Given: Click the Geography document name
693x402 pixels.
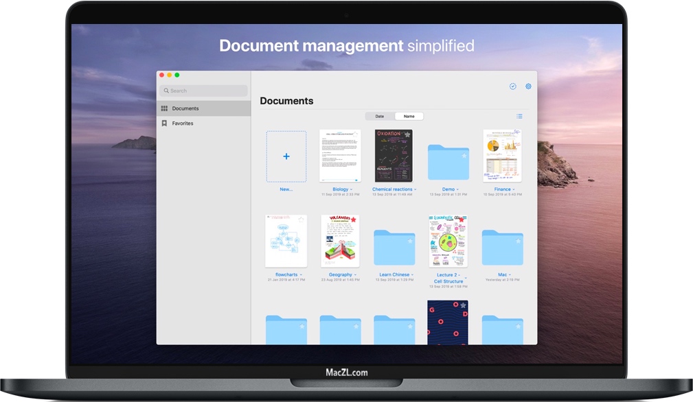Looking at the screenshot, I should (340, 274).
